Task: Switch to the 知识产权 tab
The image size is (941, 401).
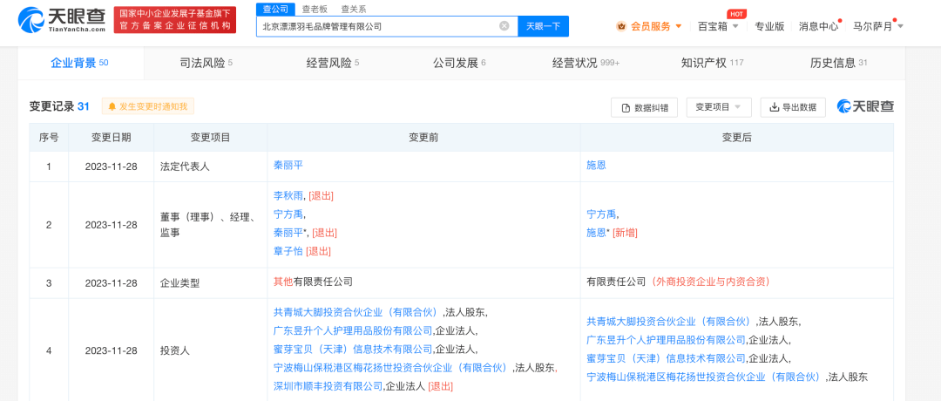Action: [713, 63]
